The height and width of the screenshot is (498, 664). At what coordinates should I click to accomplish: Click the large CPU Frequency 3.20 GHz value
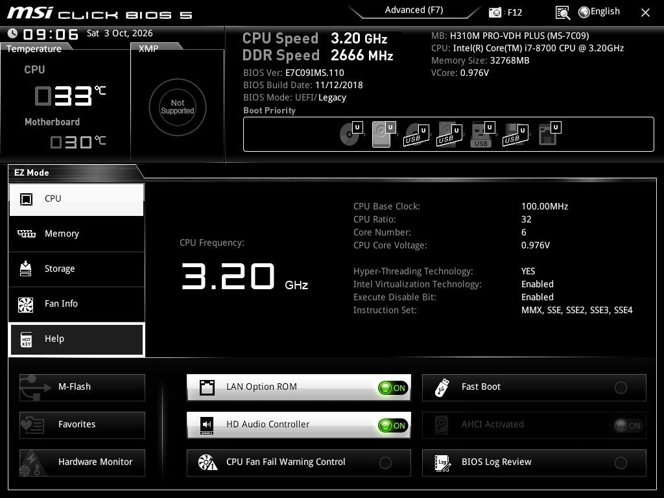pyautogui.click(x=244, y=276)
